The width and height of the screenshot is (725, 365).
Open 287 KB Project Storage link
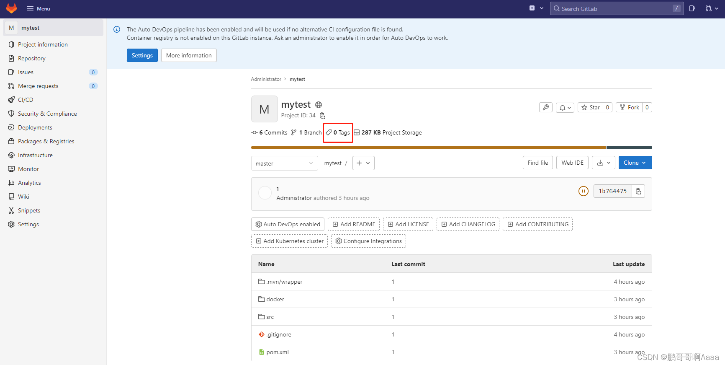(x=388, y=132)
